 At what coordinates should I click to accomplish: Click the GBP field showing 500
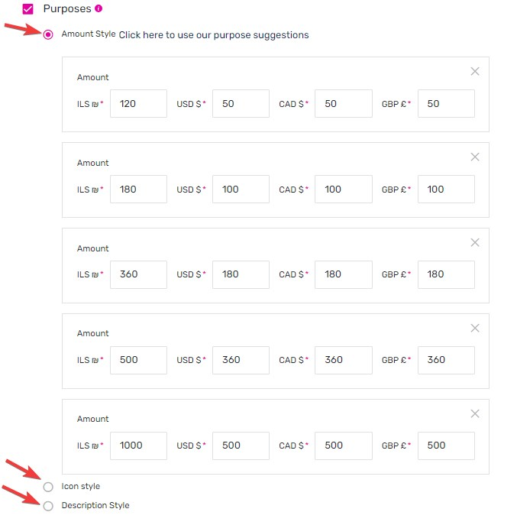446,446
